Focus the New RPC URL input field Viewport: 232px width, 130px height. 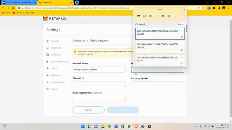157,70
